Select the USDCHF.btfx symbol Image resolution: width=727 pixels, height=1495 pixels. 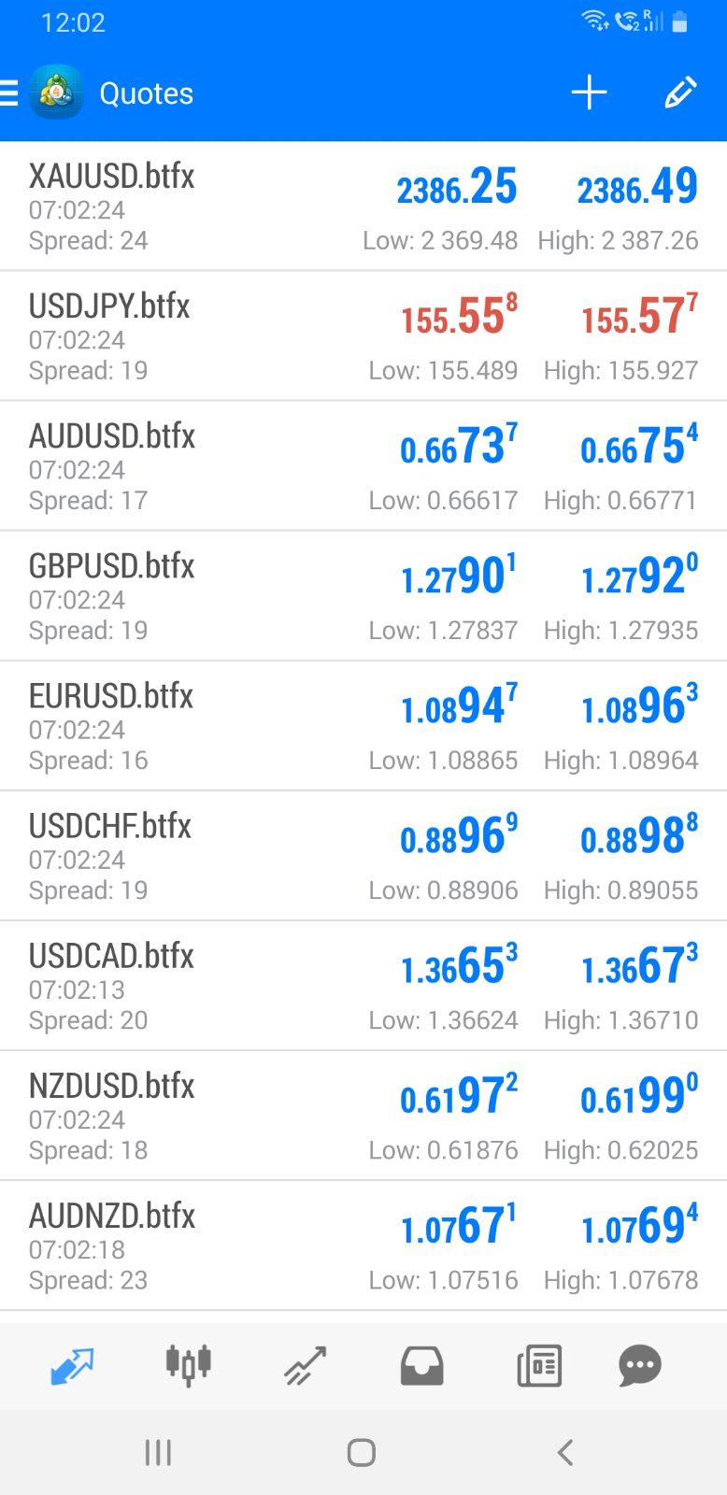coord(110,826)
